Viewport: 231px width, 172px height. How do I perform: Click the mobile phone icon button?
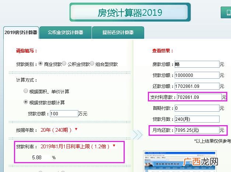pos(226,12)
